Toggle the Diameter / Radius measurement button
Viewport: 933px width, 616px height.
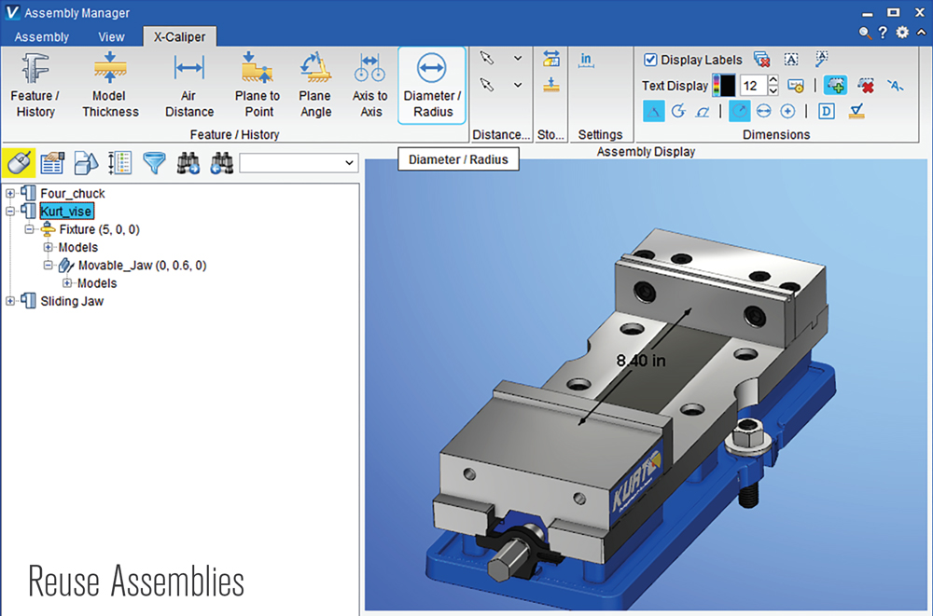[x=432, y=85]
